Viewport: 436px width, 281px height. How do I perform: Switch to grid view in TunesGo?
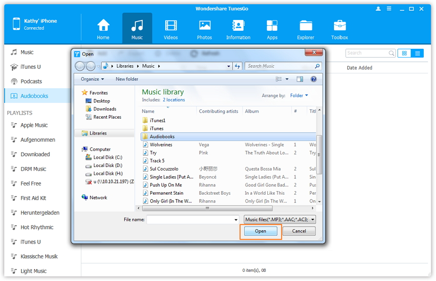[x=404, y=53]
